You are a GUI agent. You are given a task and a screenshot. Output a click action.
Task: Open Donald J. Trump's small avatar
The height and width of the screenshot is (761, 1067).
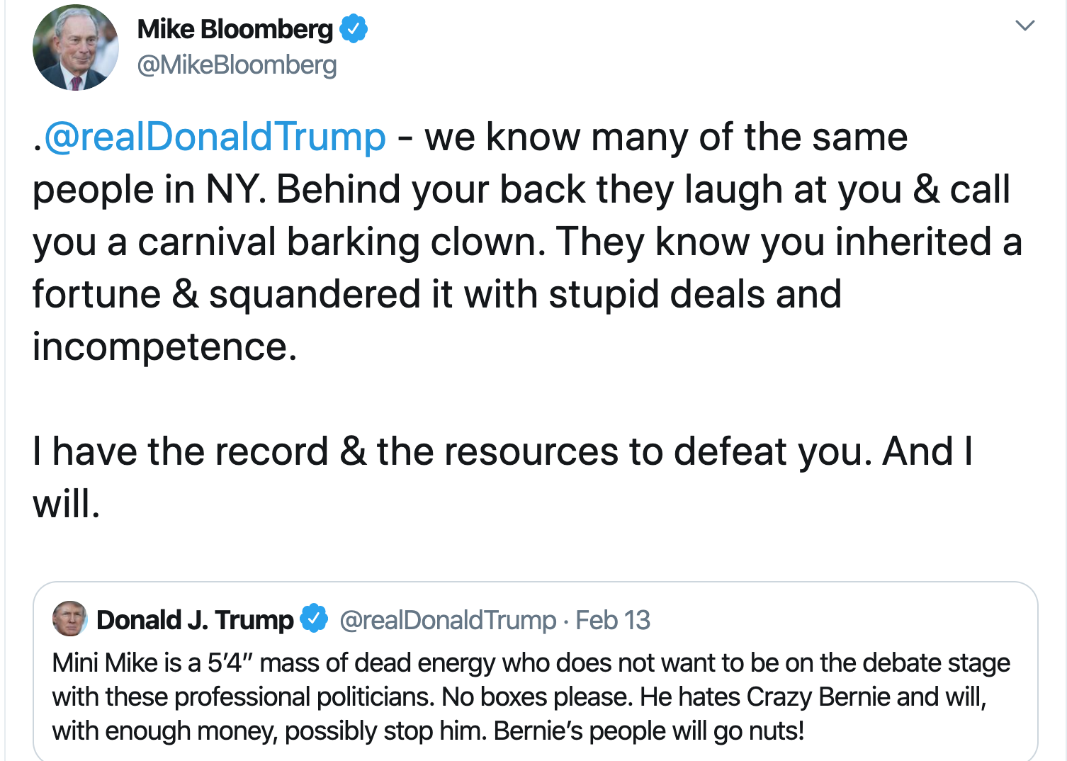[69, 619]
